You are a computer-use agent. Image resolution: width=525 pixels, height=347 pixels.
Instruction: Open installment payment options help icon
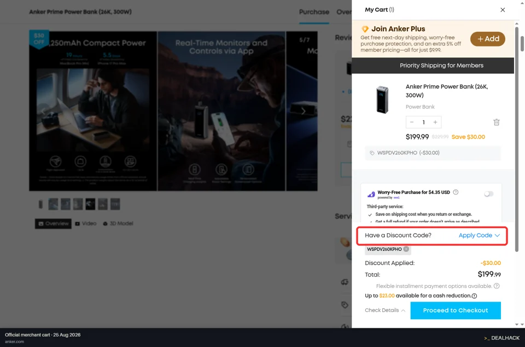(x=497, y=286)
